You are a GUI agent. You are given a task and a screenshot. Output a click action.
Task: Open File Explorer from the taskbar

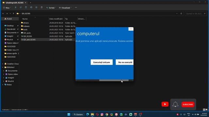pos(92,114)
